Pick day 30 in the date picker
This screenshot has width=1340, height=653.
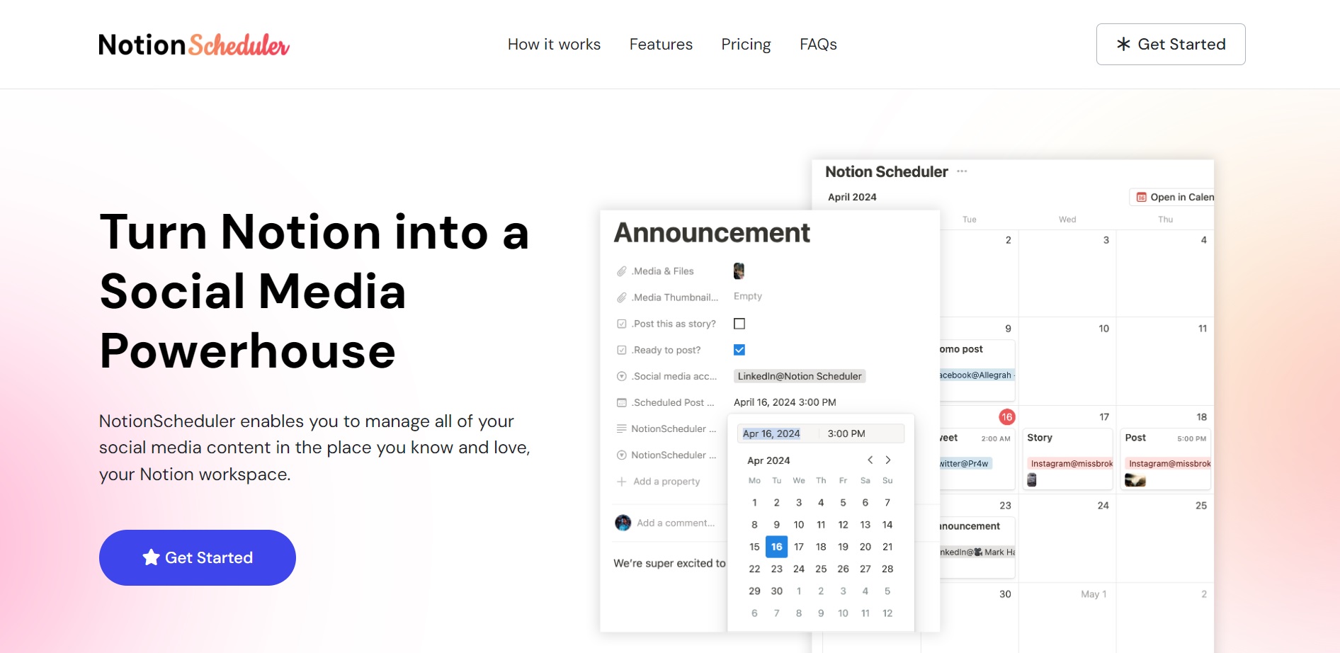tap(777, 591)
